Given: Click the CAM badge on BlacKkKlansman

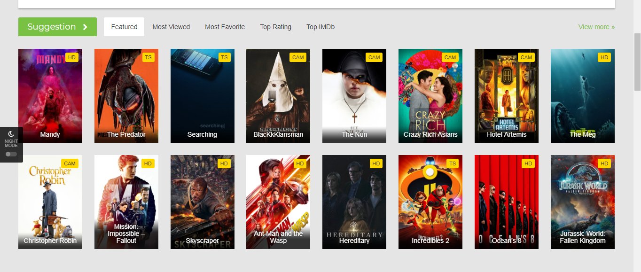Looking at the screenshot, I should click(x=298, y=57).
